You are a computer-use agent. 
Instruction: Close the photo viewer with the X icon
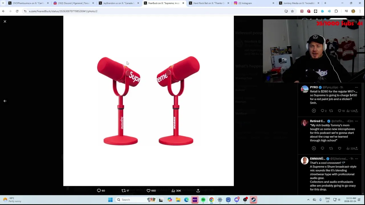click(5, 21)
